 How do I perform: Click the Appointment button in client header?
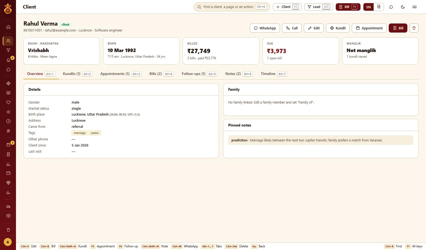(x=369, y=28)
